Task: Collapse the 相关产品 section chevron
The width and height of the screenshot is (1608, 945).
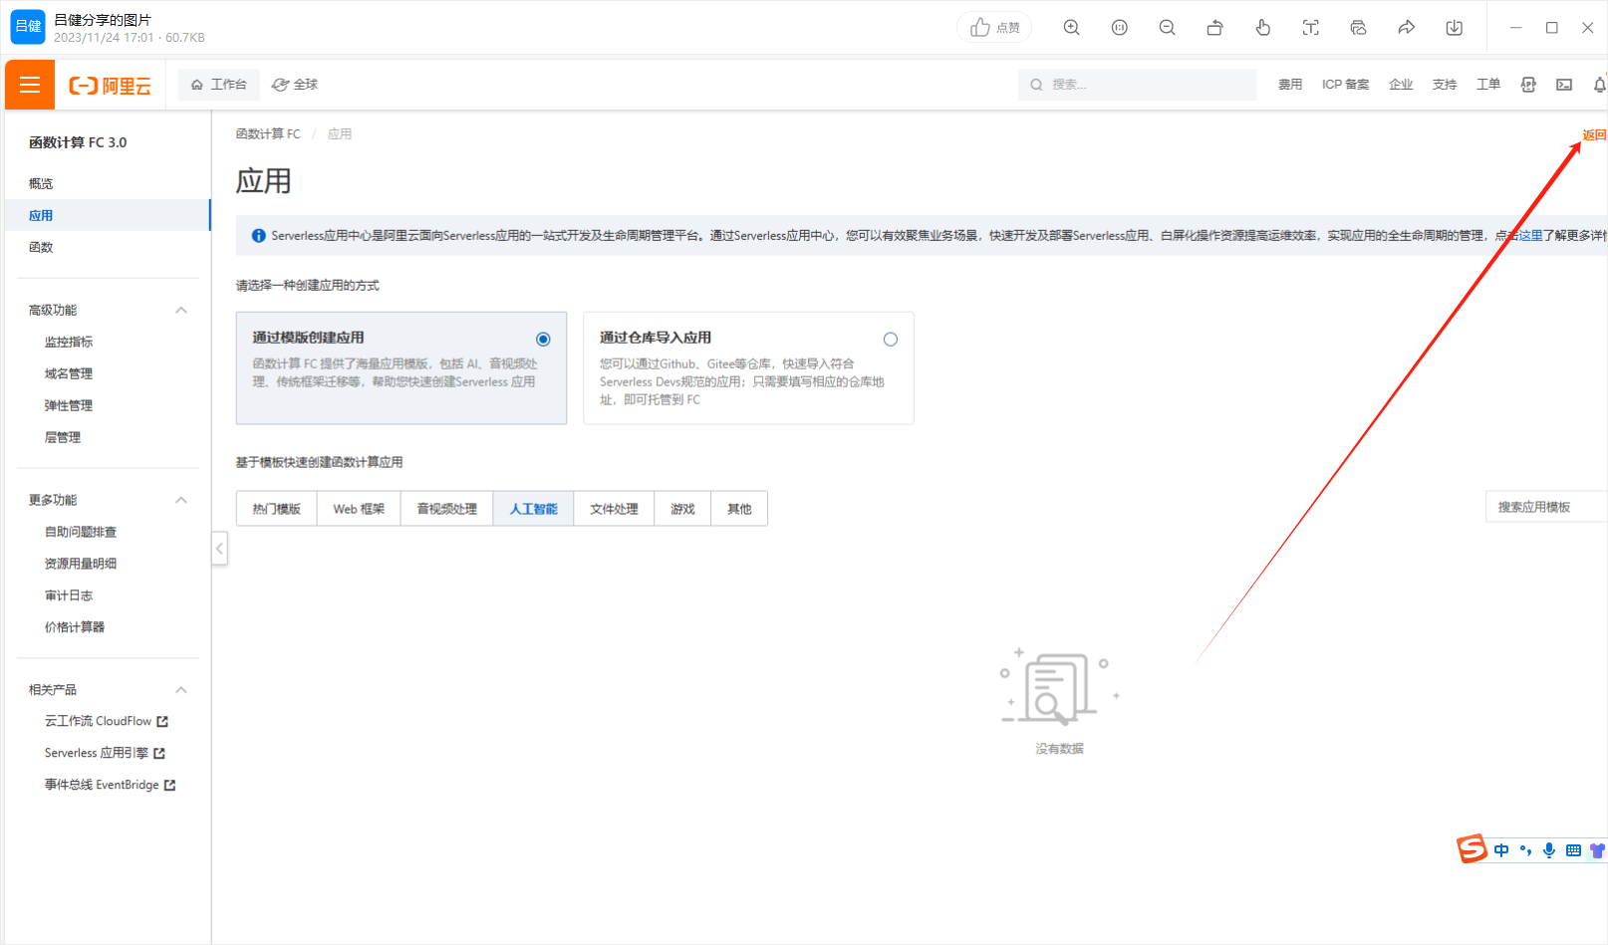Action: (181, 690)
